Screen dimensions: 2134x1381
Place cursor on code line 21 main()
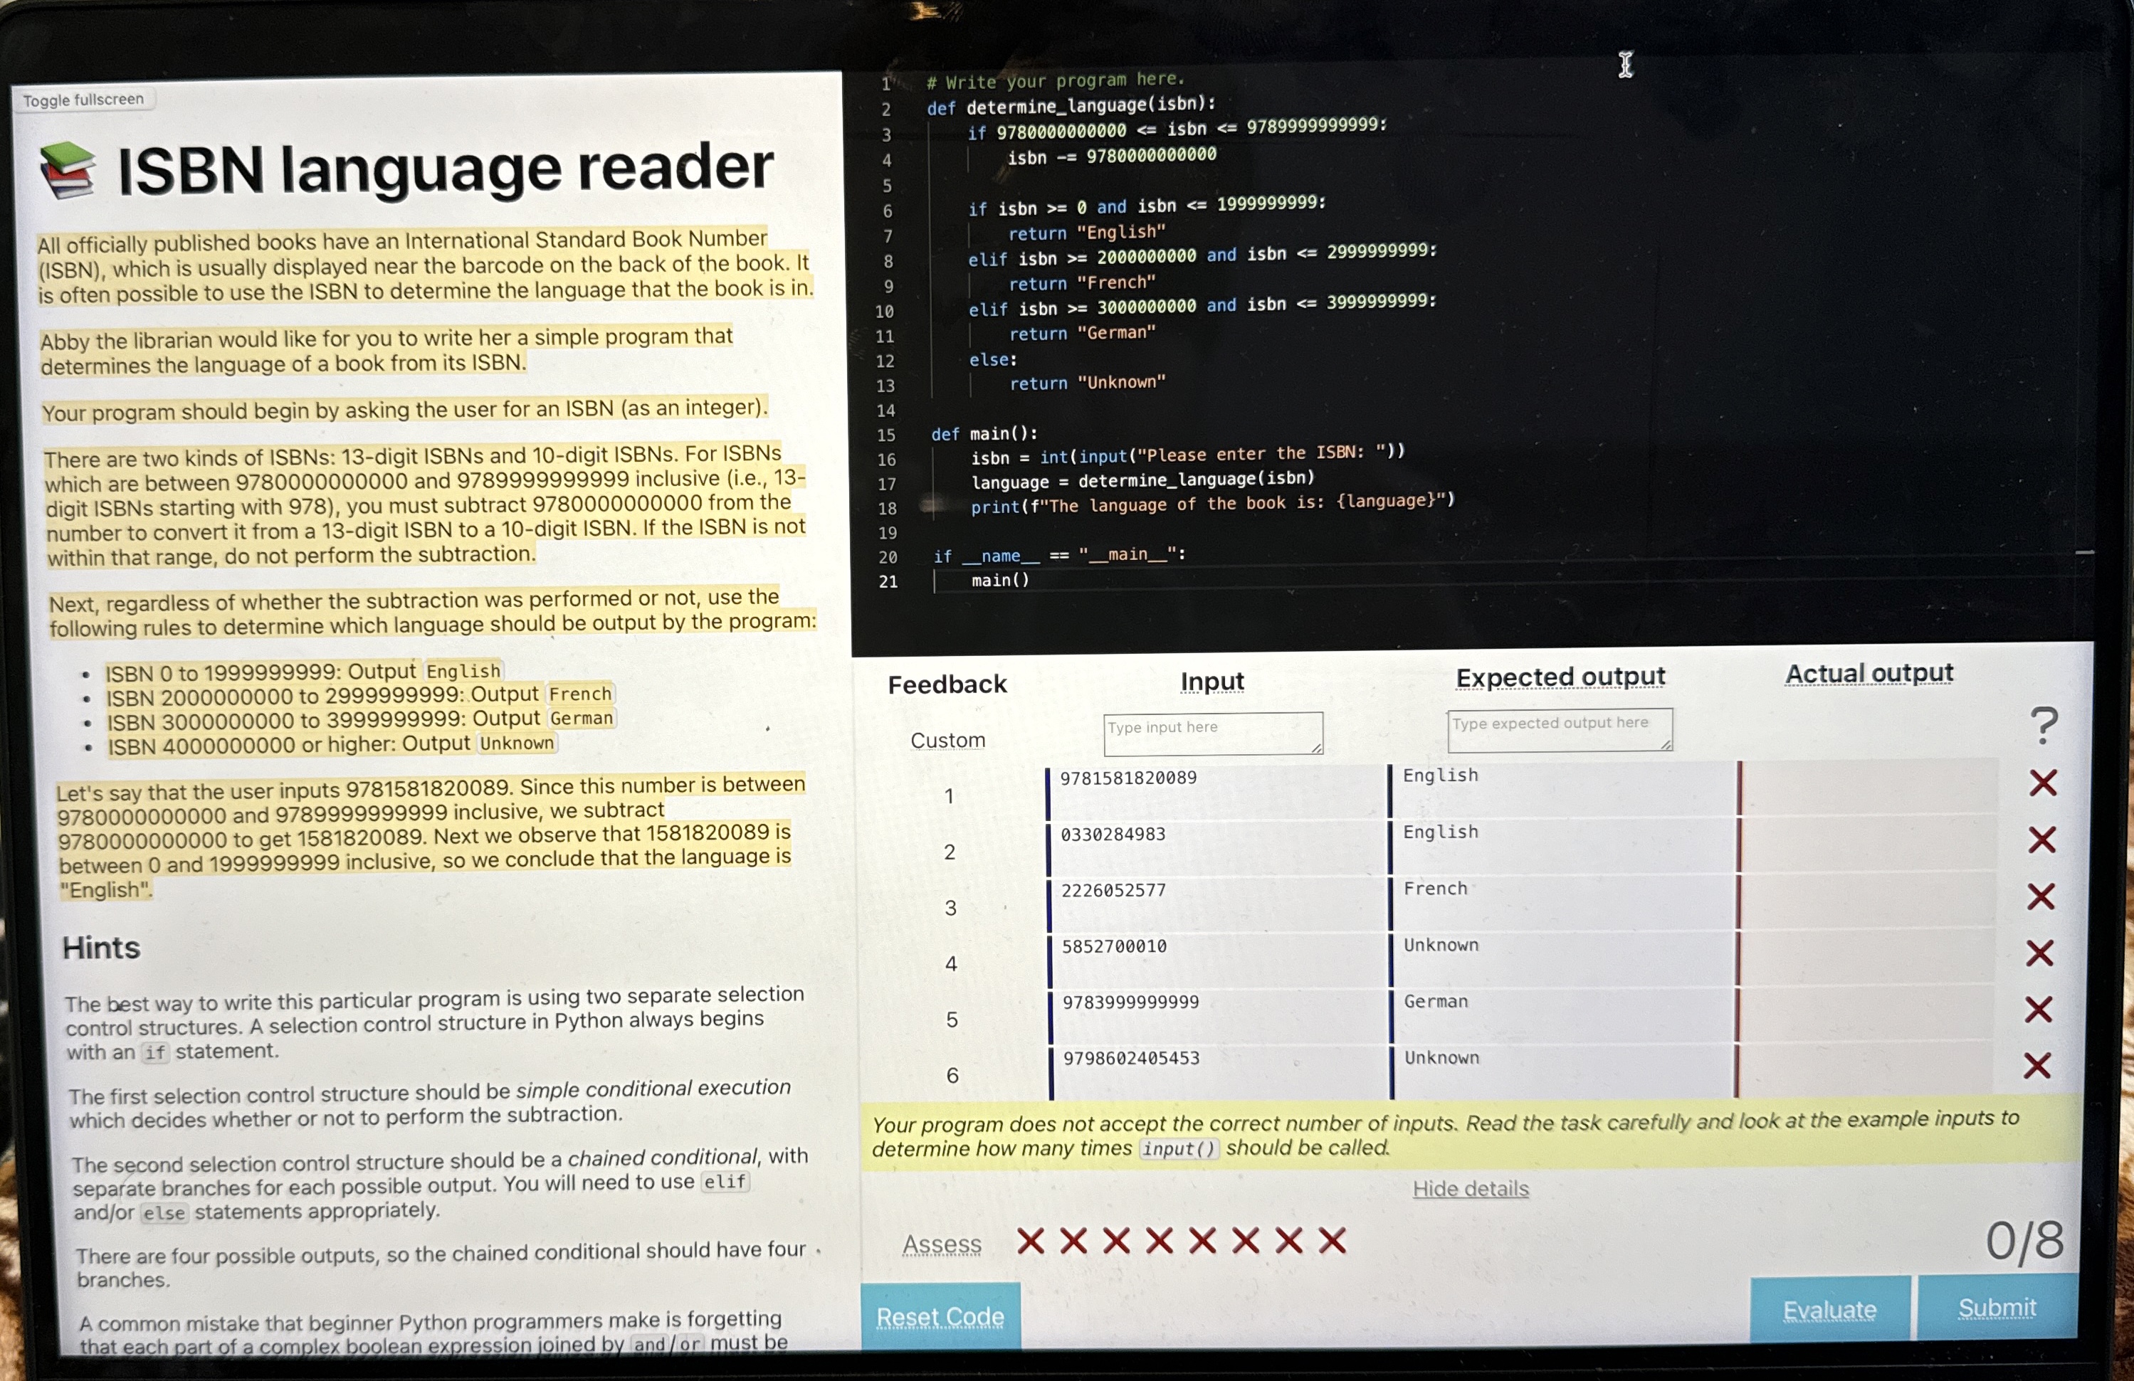pos(1002,580)
